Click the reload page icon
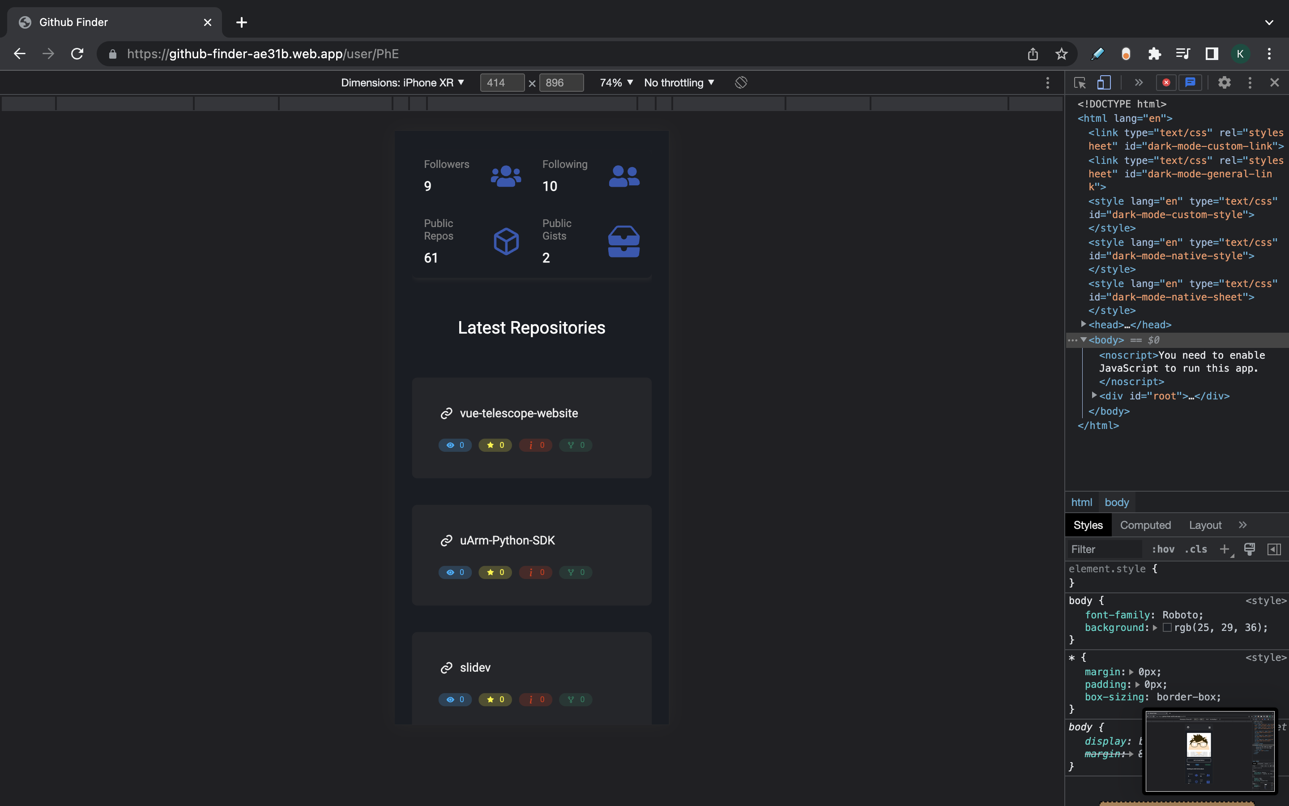The image size is (1289, 806). 77,53
